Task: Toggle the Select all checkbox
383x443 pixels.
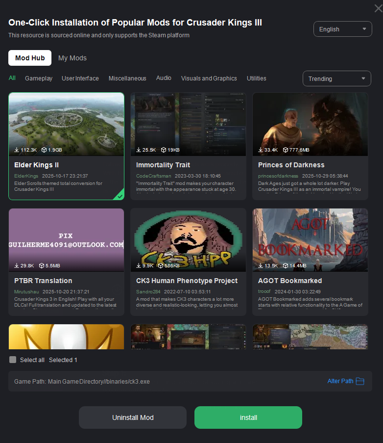Action: (13, 360)
